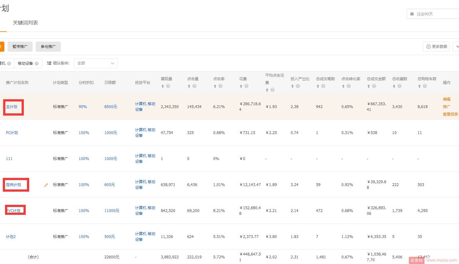Click 100% discount link of 计划2

click(x=84, y=237)
